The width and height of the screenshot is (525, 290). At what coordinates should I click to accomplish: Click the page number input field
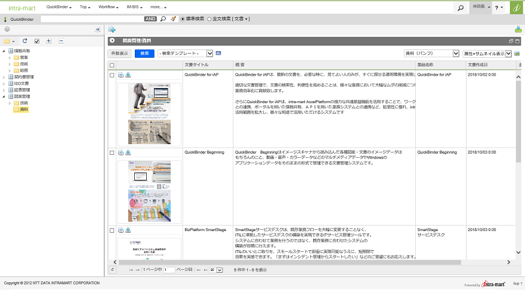tap(169, 270)
